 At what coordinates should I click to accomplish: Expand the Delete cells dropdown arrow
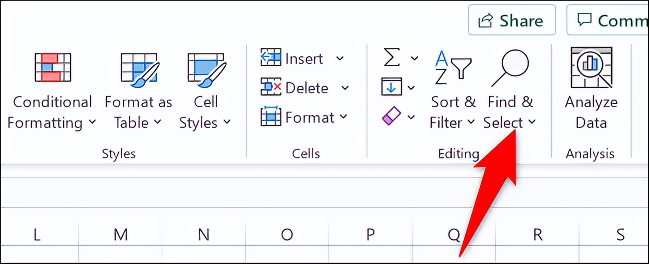point(345,88)
